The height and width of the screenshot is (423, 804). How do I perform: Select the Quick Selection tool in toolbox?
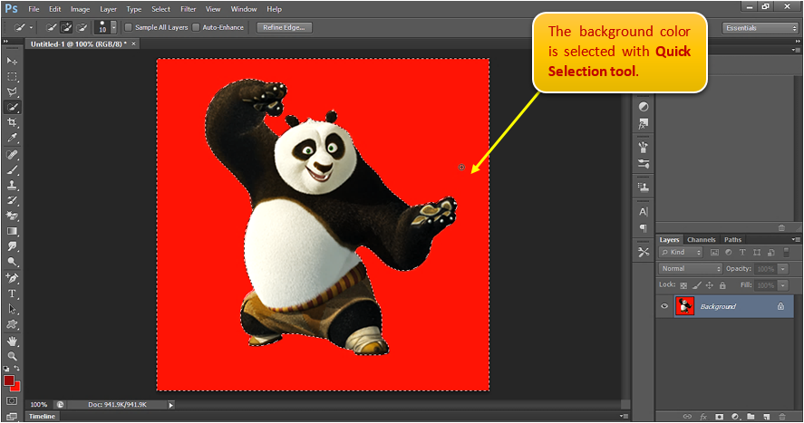[12, 108]
